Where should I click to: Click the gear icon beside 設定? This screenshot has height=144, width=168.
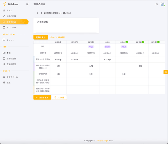click(x=4, y=83)
